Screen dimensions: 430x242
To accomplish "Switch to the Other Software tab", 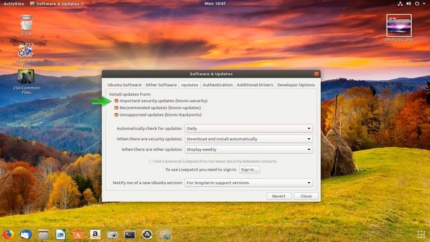I will tap(161, 85).
